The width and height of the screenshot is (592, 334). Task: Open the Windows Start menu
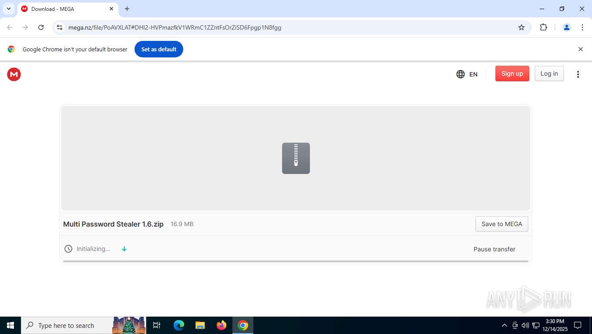click(10, 325)
